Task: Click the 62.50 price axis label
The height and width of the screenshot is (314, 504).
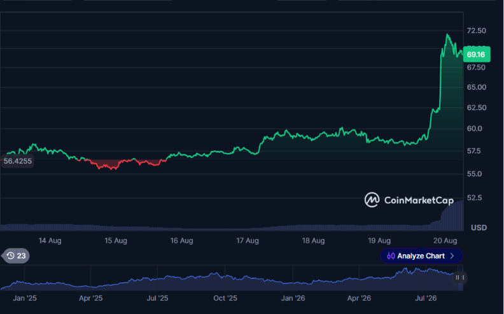Action: pos(477,108)
